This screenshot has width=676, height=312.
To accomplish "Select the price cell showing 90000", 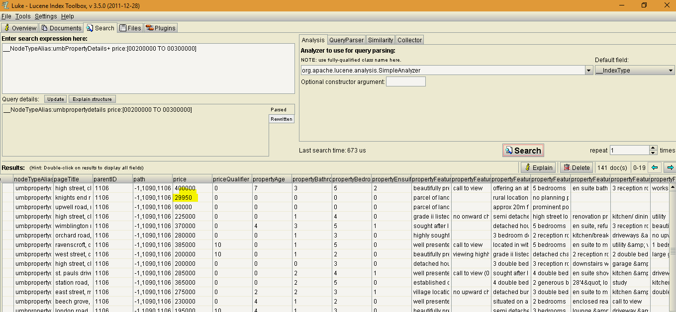I will 192,207.
